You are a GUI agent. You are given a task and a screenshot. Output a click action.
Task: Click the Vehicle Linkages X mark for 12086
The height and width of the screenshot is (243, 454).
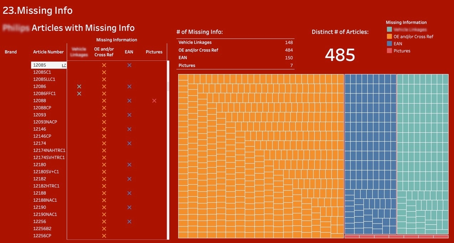79,86
